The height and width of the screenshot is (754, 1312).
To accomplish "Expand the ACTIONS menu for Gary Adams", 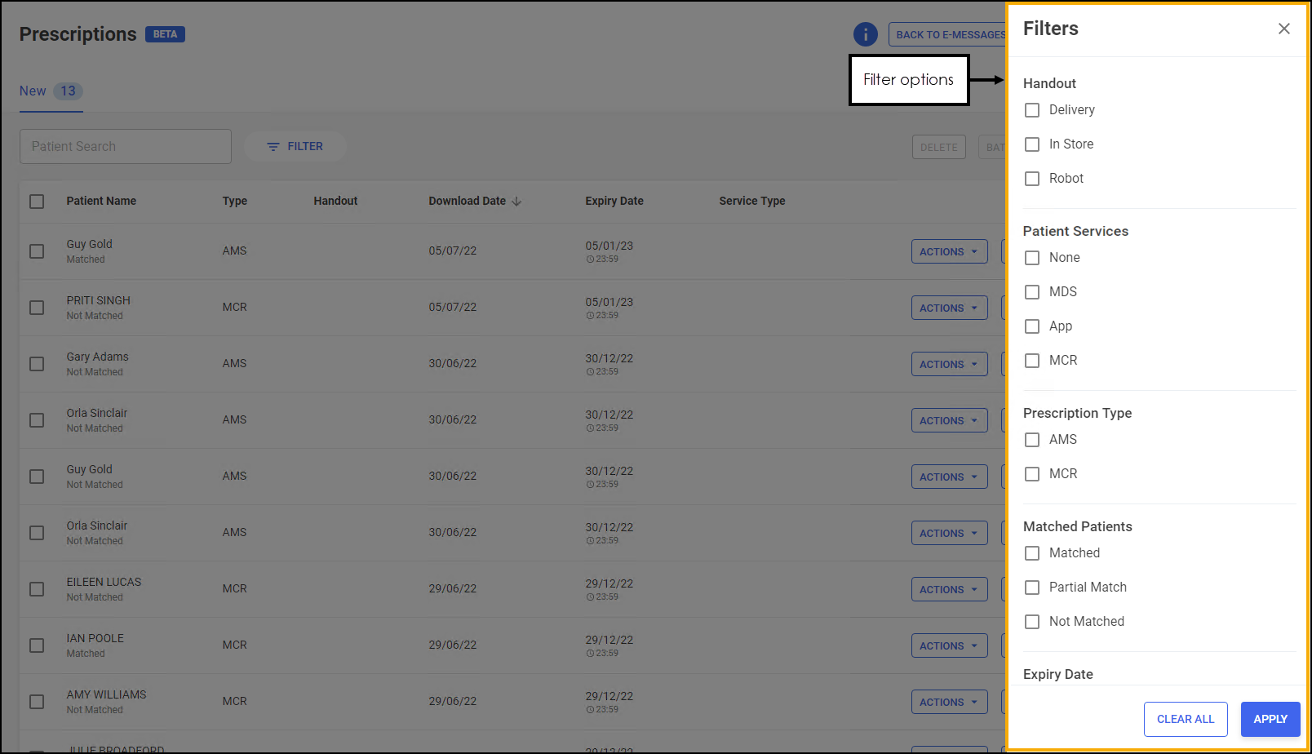I will click(949, 364).
